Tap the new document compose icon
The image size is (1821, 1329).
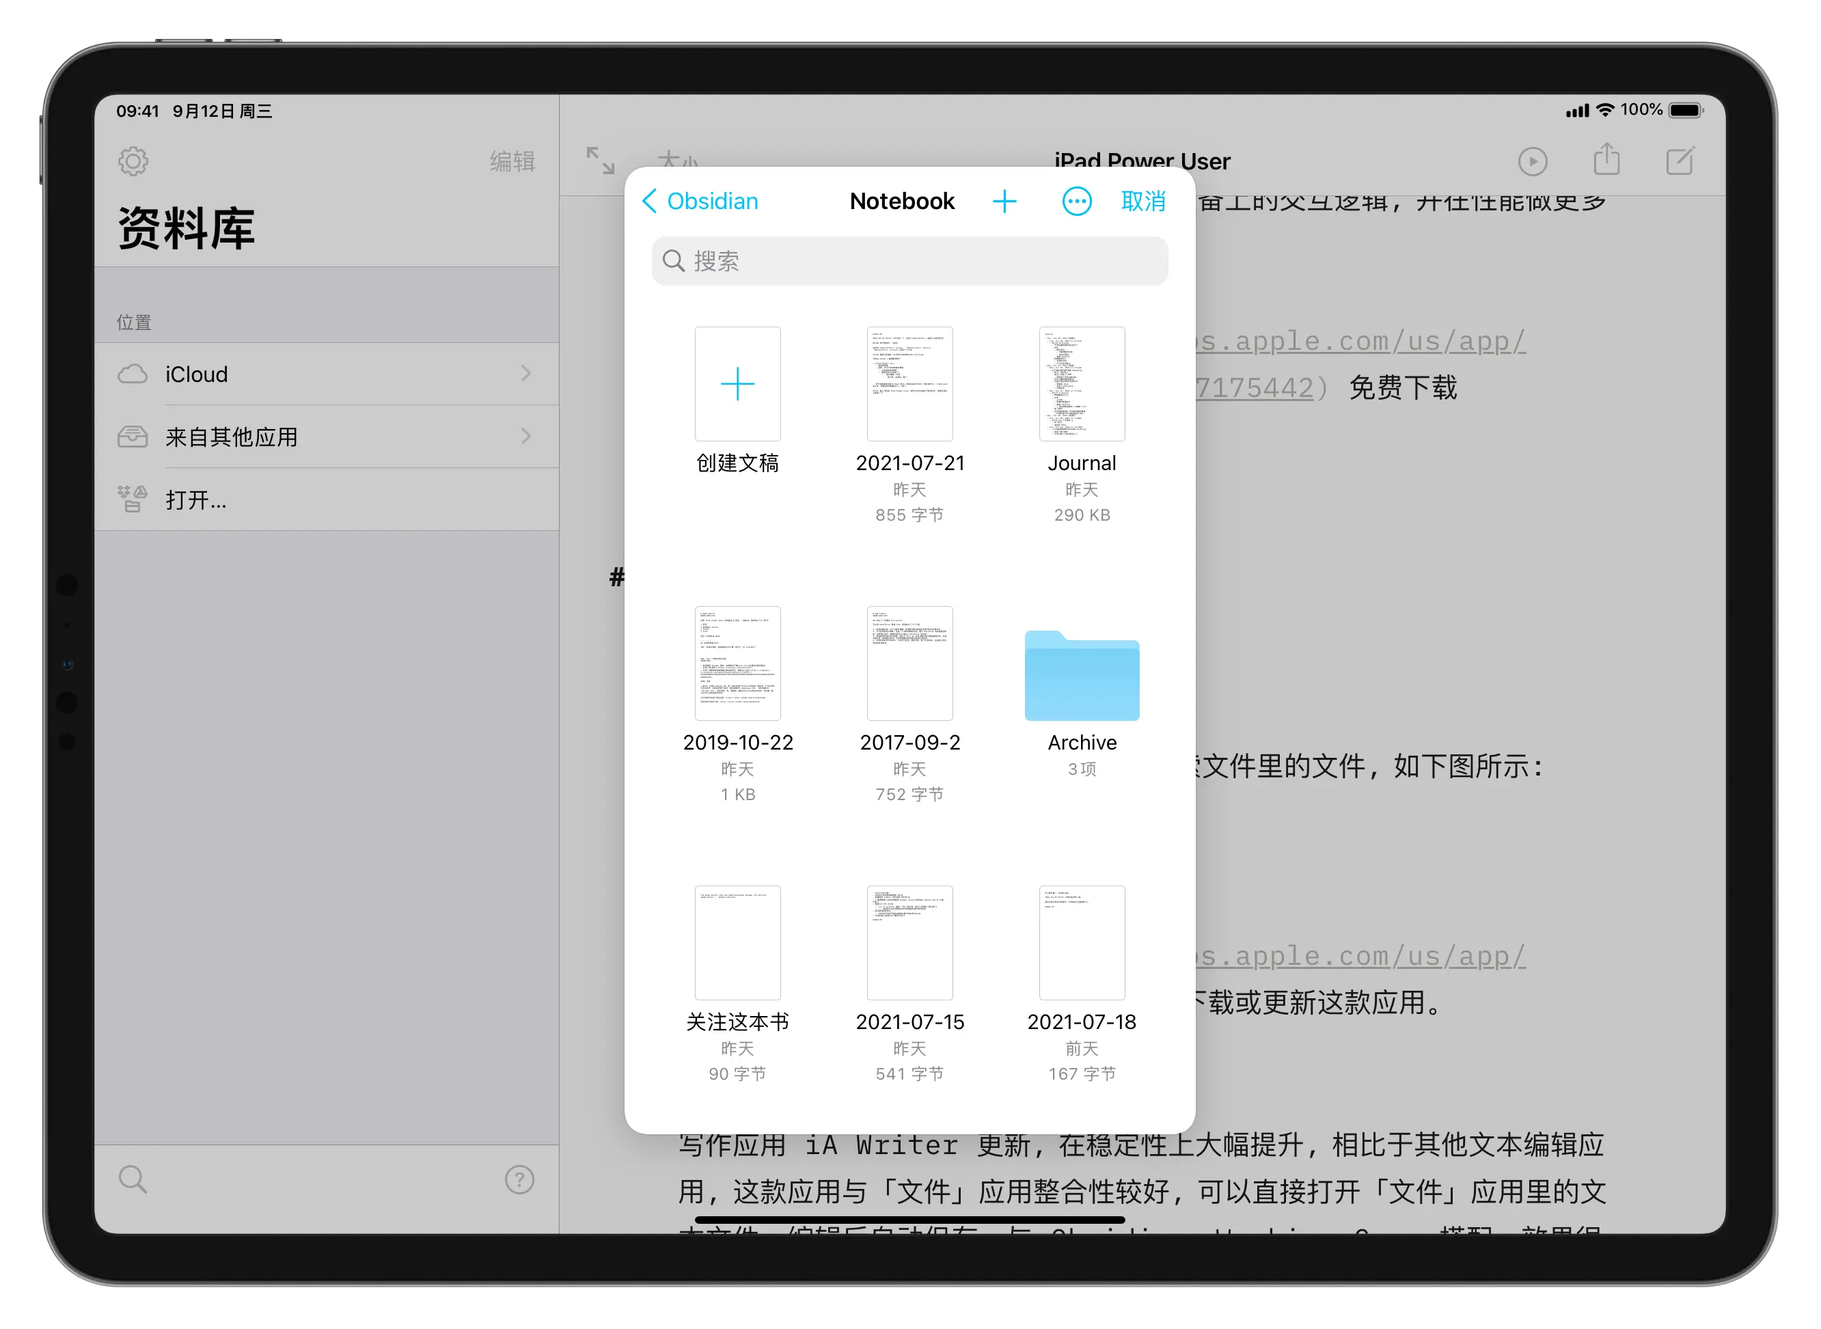click(x=1680, y=161)
